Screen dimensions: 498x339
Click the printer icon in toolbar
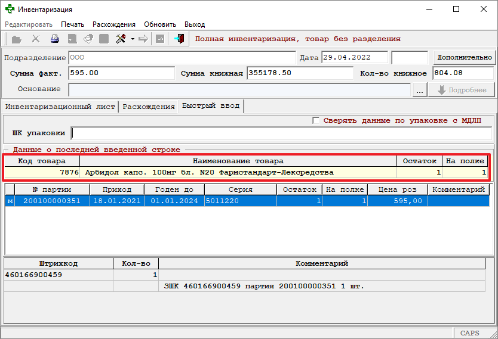(x=55, y=39)
